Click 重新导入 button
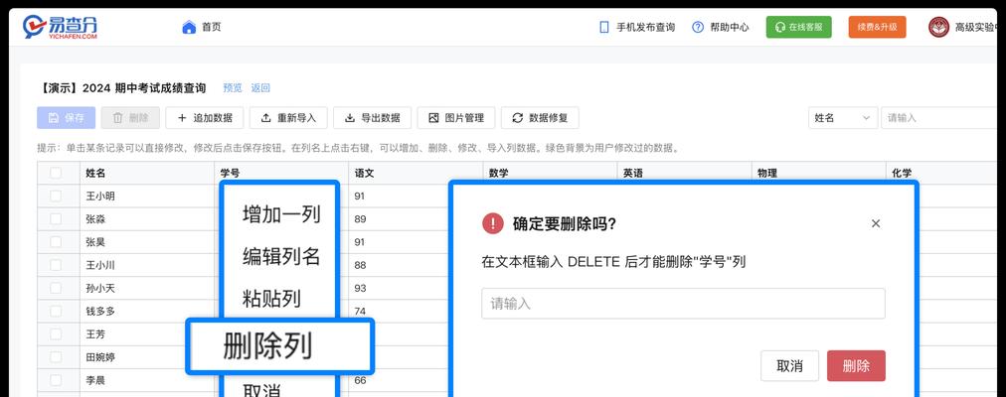1006x397 pixels. [x=288, y=118]
